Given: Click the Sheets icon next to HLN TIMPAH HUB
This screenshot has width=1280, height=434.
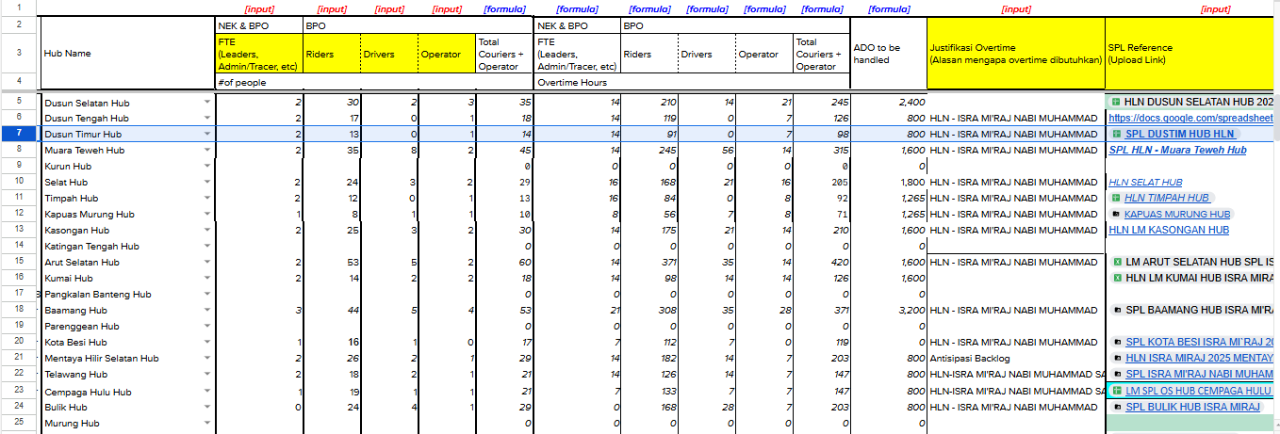Looking at the screenshot, I should (x=1116, y=198).
